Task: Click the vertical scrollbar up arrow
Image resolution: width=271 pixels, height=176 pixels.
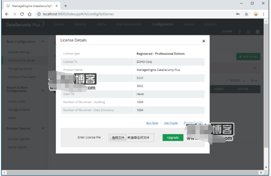Action: click(x=266, y=21)
